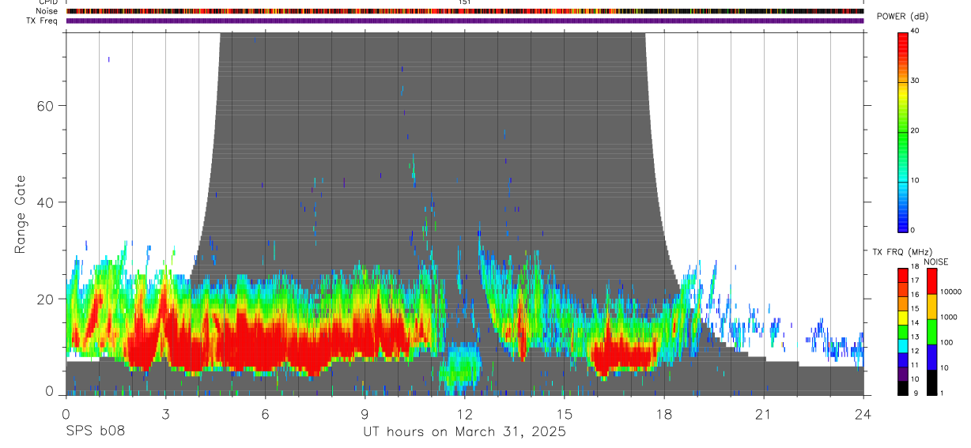The image size is (971, 448).
Task: Click the '1000' label on NOISE legend
Action: [x=949, y=317]
